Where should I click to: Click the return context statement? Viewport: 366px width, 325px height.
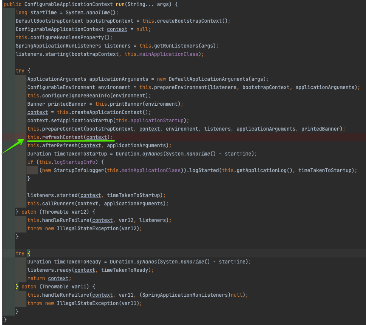(x=49, y=278)
